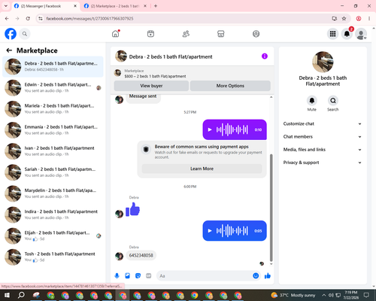Open account profile avatar menu
Screen dimensions: 376x301
pyautogui.click(x=361, y=34)
